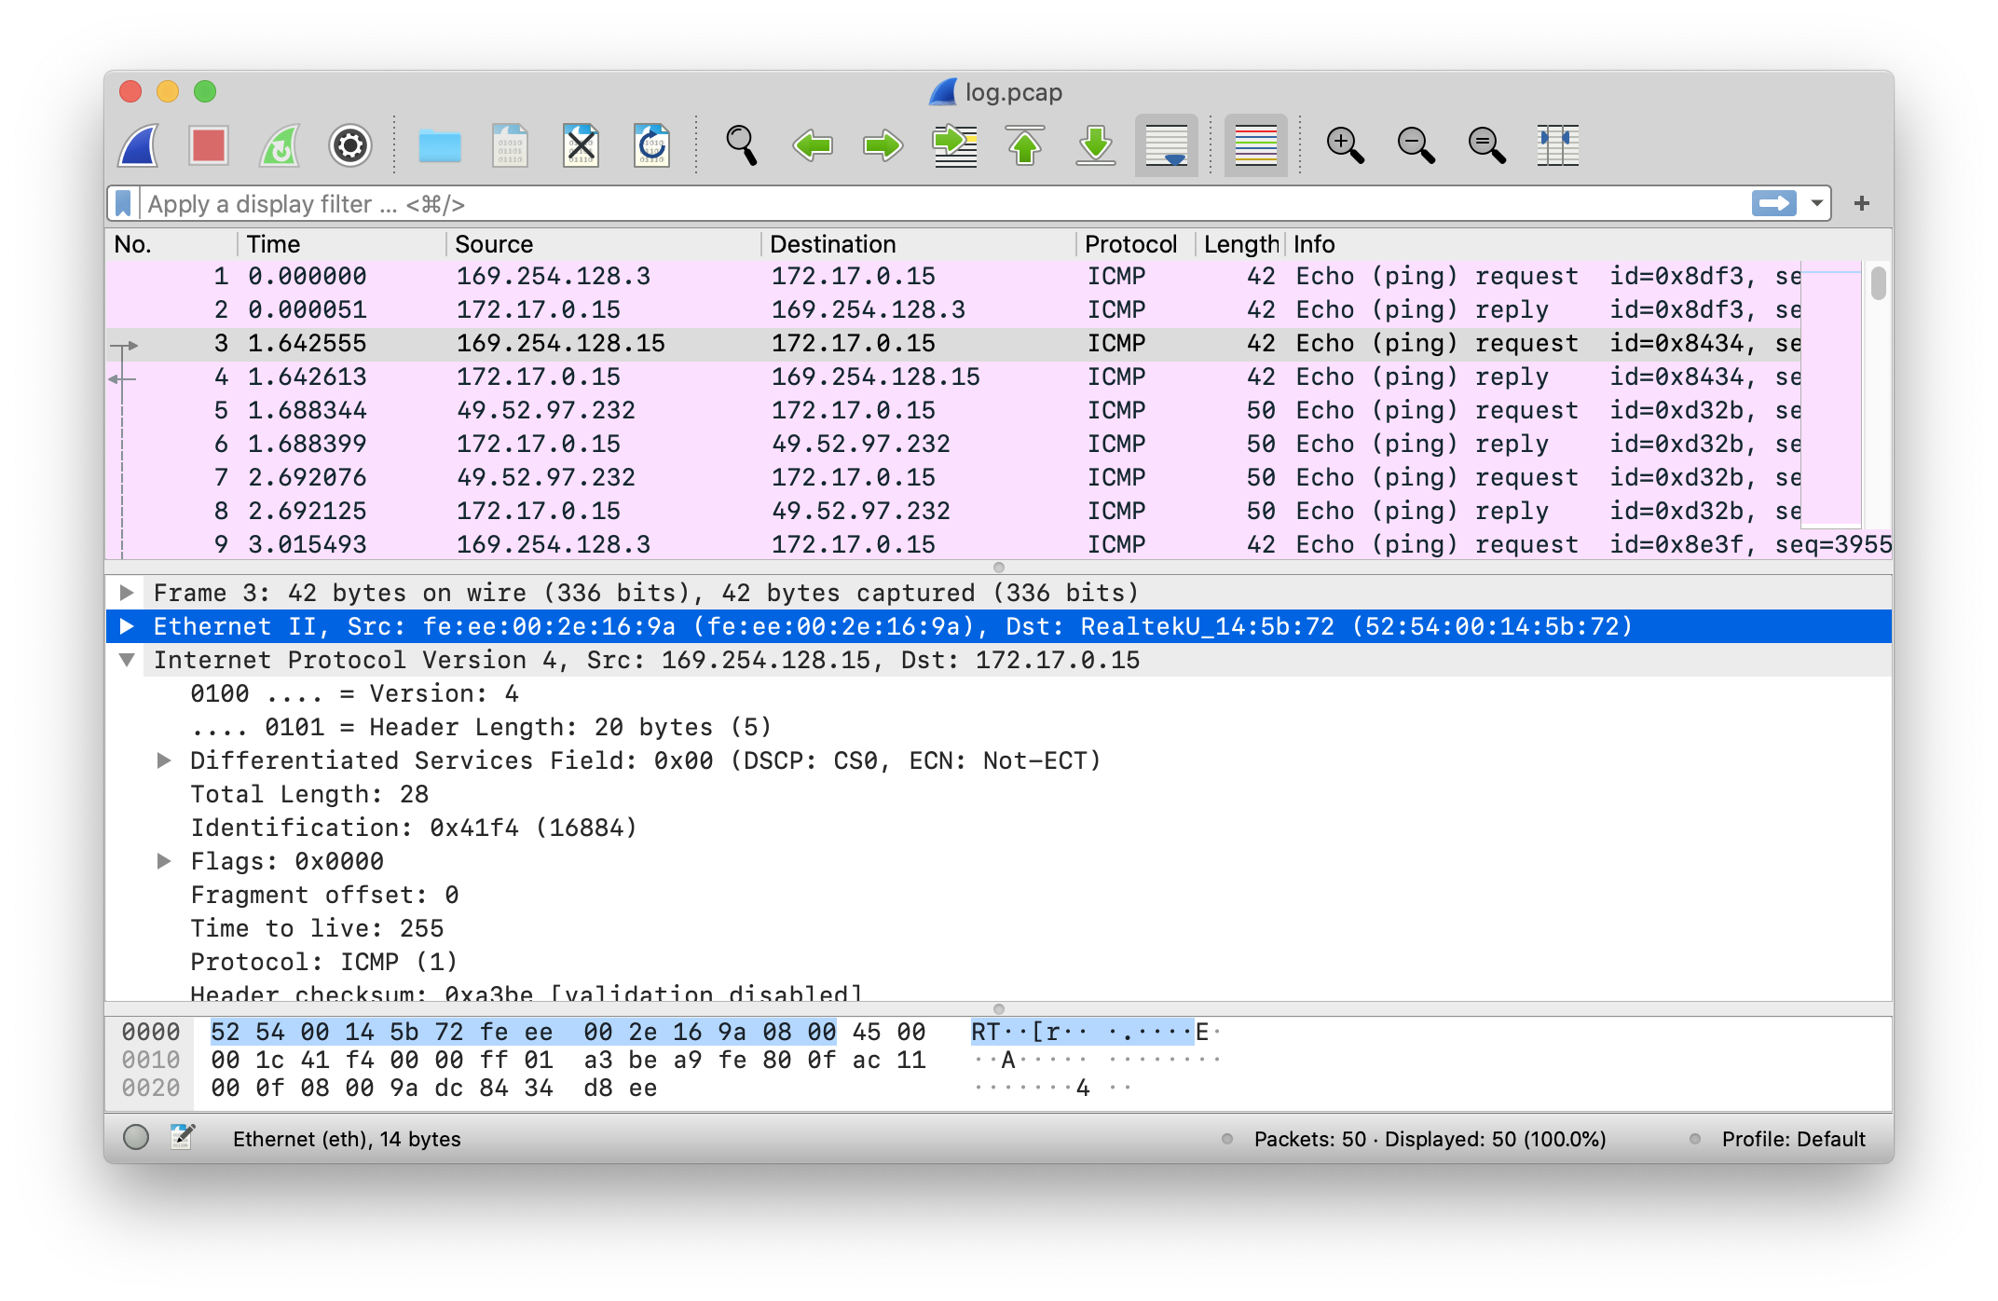The width and height of the screenshot is (1998, 1301).
Task: Add a new filter with the plus button
Action: click(1862, 203)
